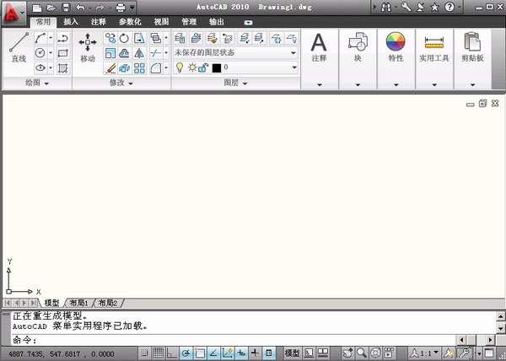Open the 未保存的图层状态 layer state dropdown

coord(235,52)
